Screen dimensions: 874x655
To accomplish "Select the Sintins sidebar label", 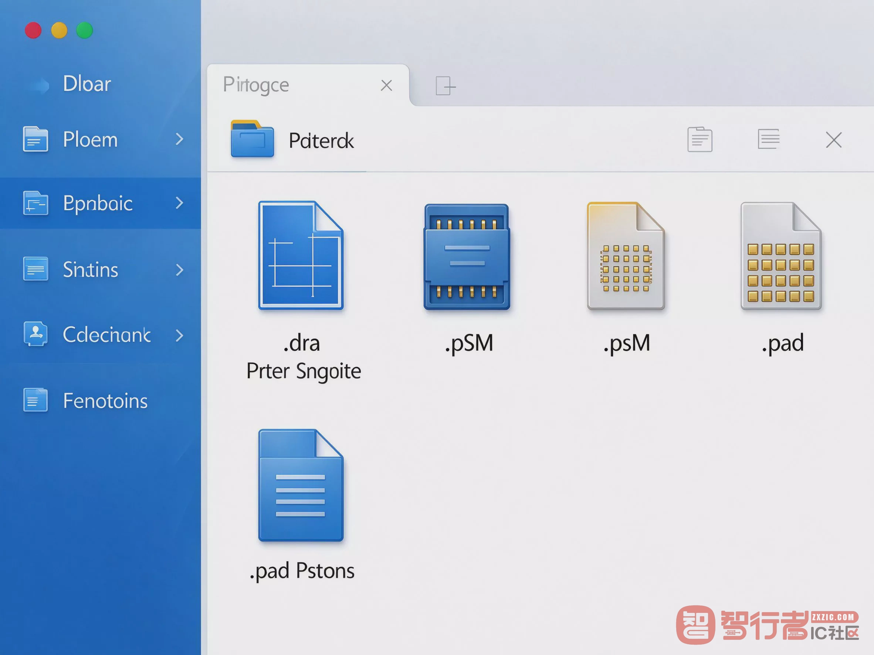I will [91, 270].
